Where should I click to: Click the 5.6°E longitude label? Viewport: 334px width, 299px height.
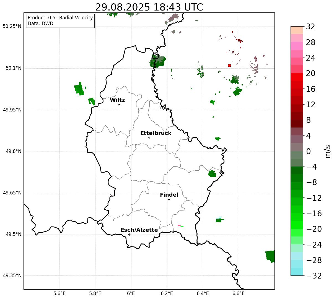click(59, 293)
